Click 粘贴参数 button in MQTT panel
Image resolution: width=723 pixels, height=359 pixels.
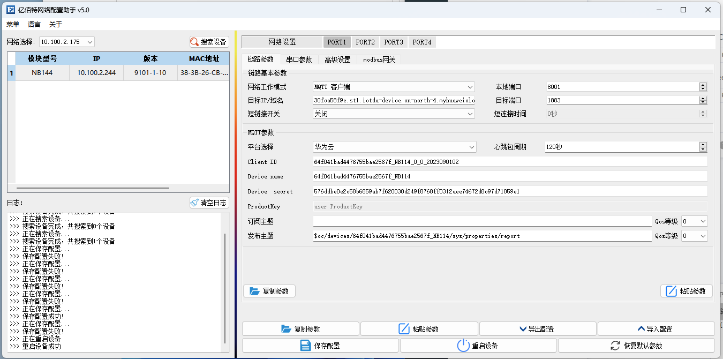click(687, 291)
